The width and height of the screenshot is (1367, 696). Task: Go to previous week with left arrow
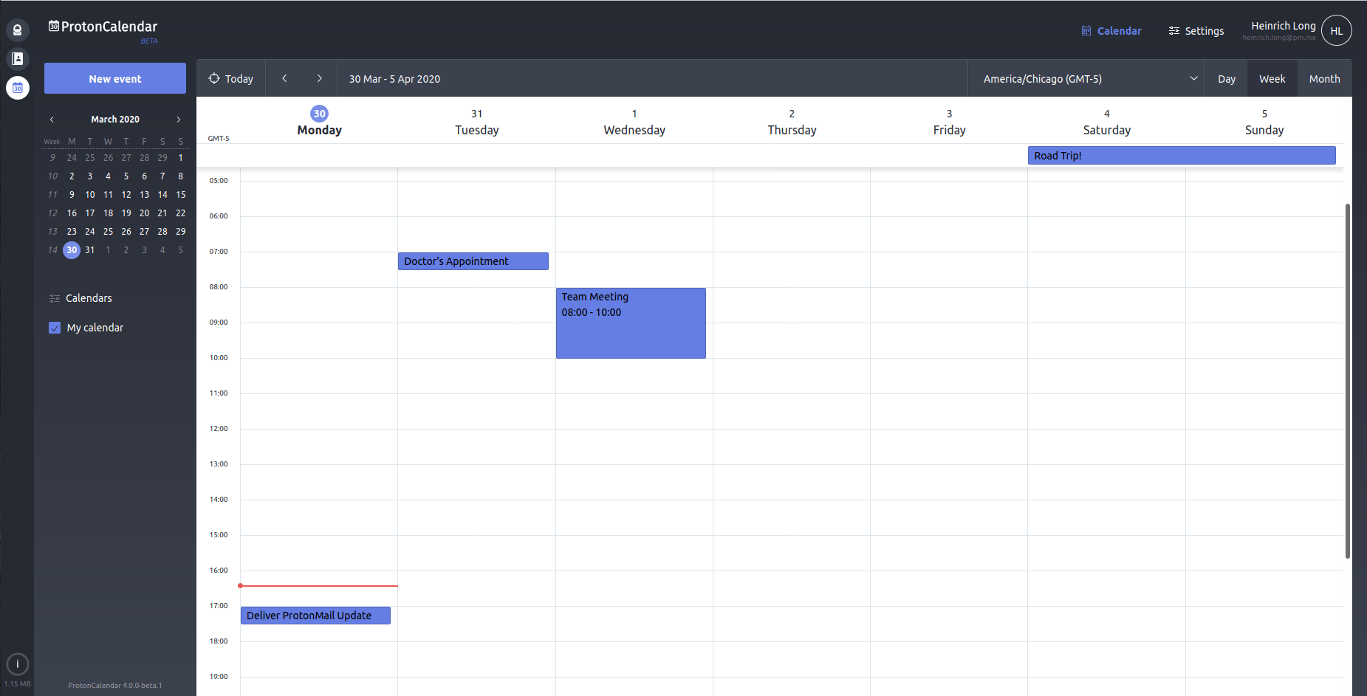point(284,78)
